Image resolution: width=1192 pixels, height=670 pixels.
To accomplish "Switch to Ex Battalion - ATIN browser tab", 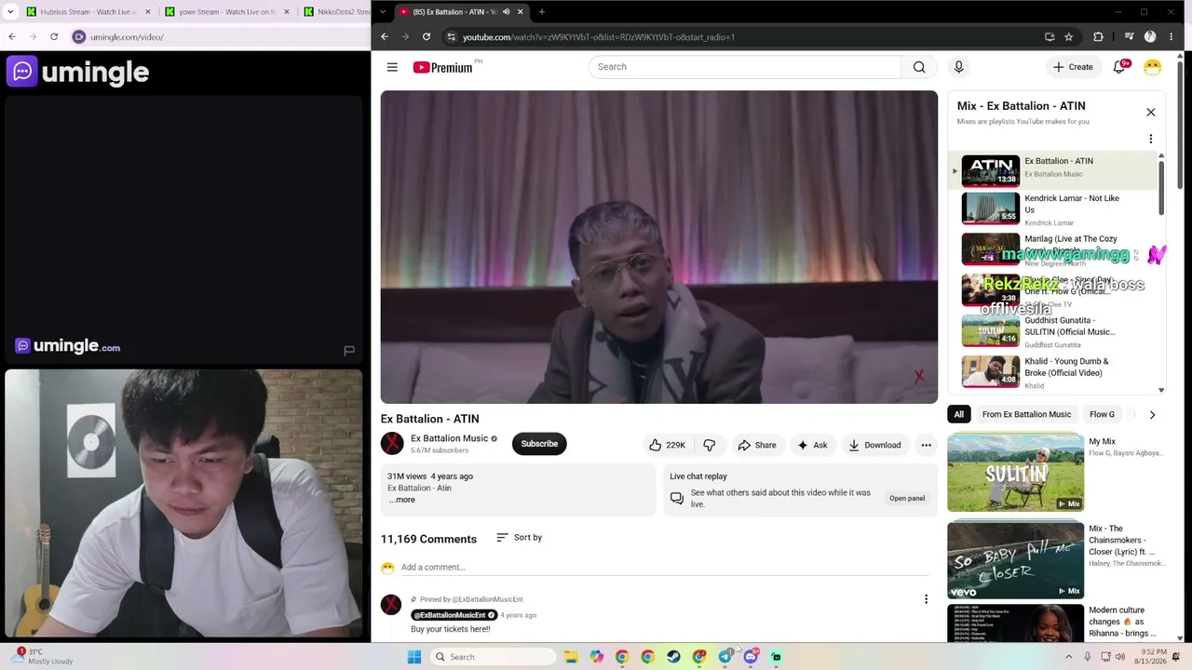I will click(x=461, y=12).
